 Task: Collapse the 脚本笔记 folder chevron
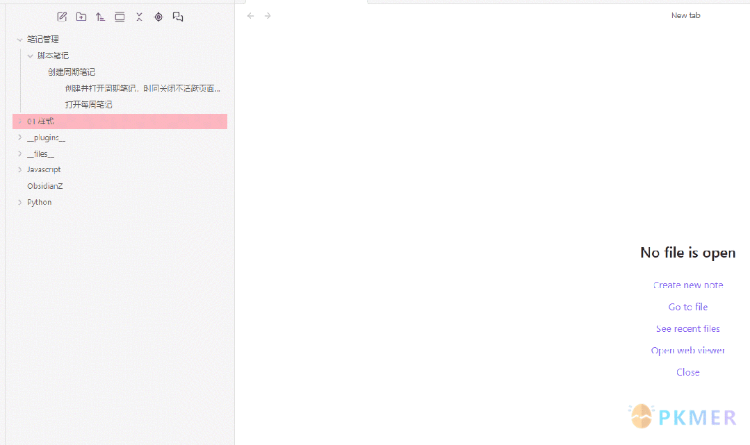pos(30,56)
